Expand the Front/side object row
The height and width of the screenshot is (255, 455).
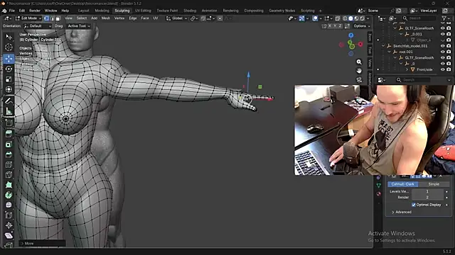[x=407, y=69]
